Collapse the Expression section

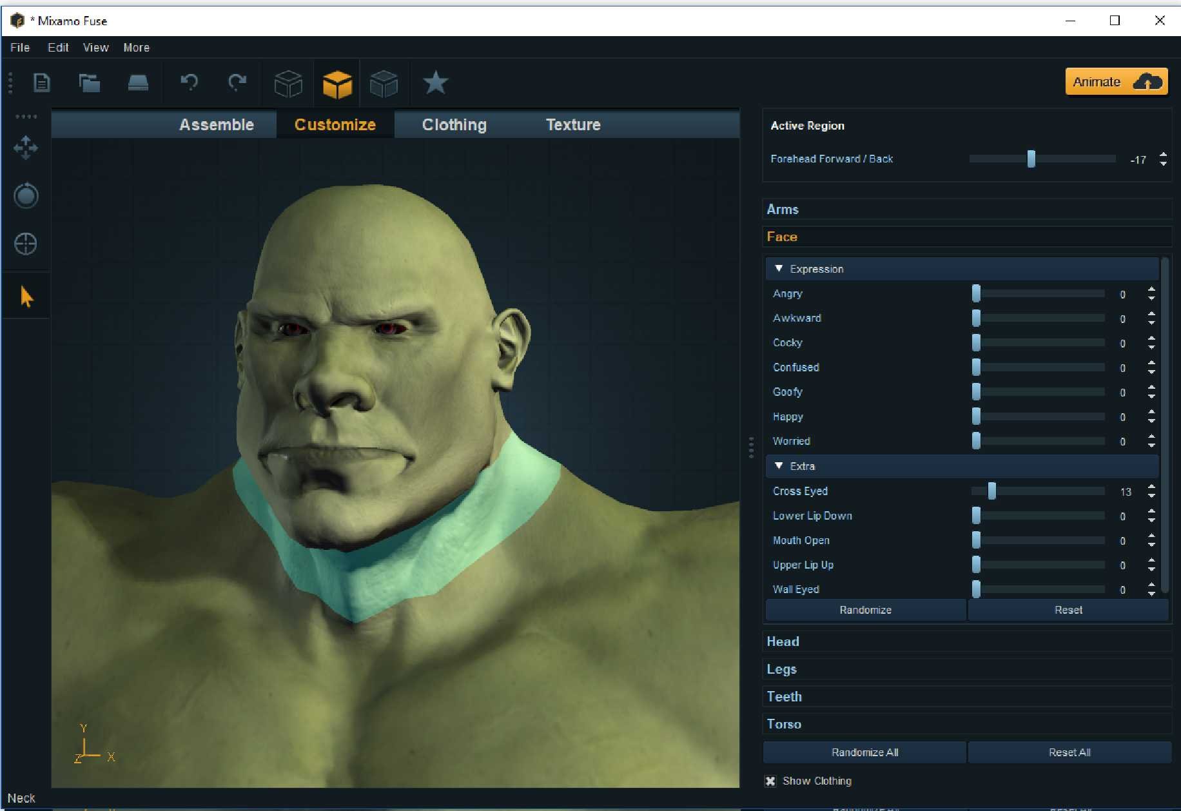779,269
